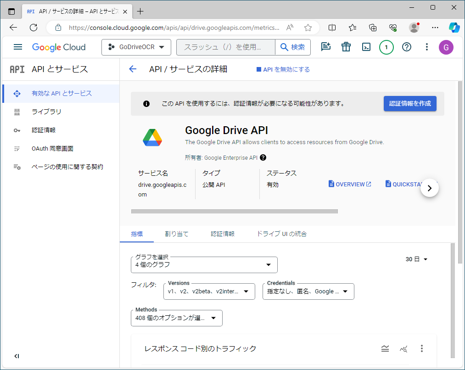Expand the グラフを選択 dropdown
This screenshot has width=465, height=370.
[204, 265]
